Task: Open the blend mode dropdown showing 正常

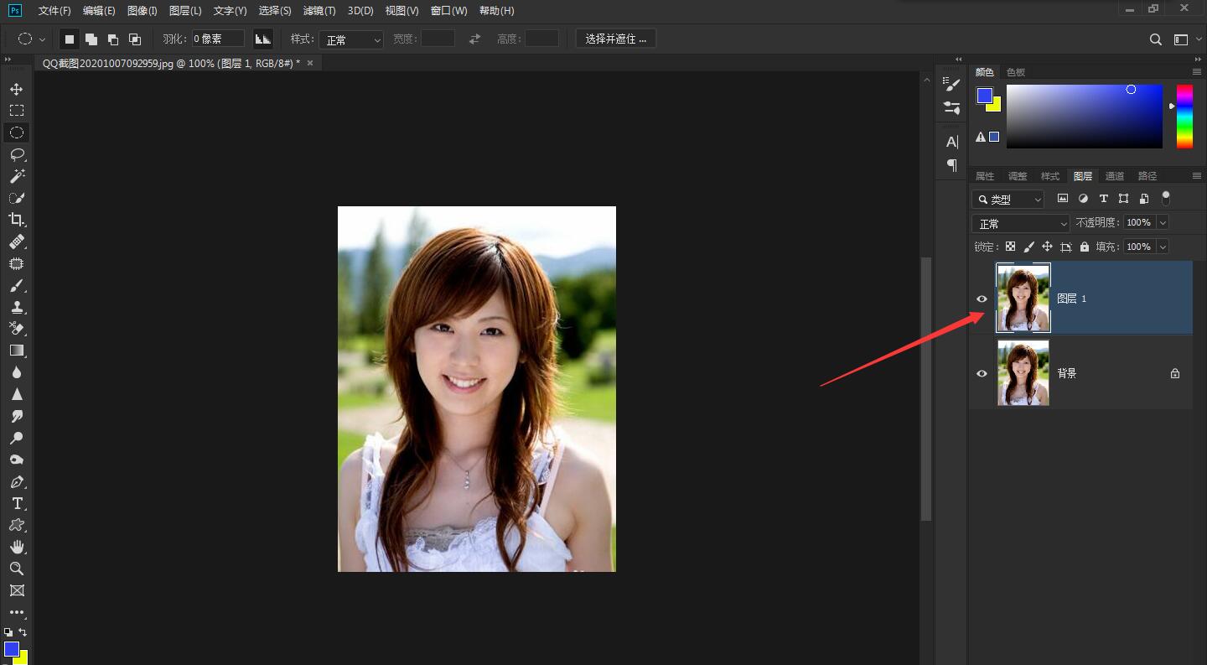Action: [x=1020, y=224]
